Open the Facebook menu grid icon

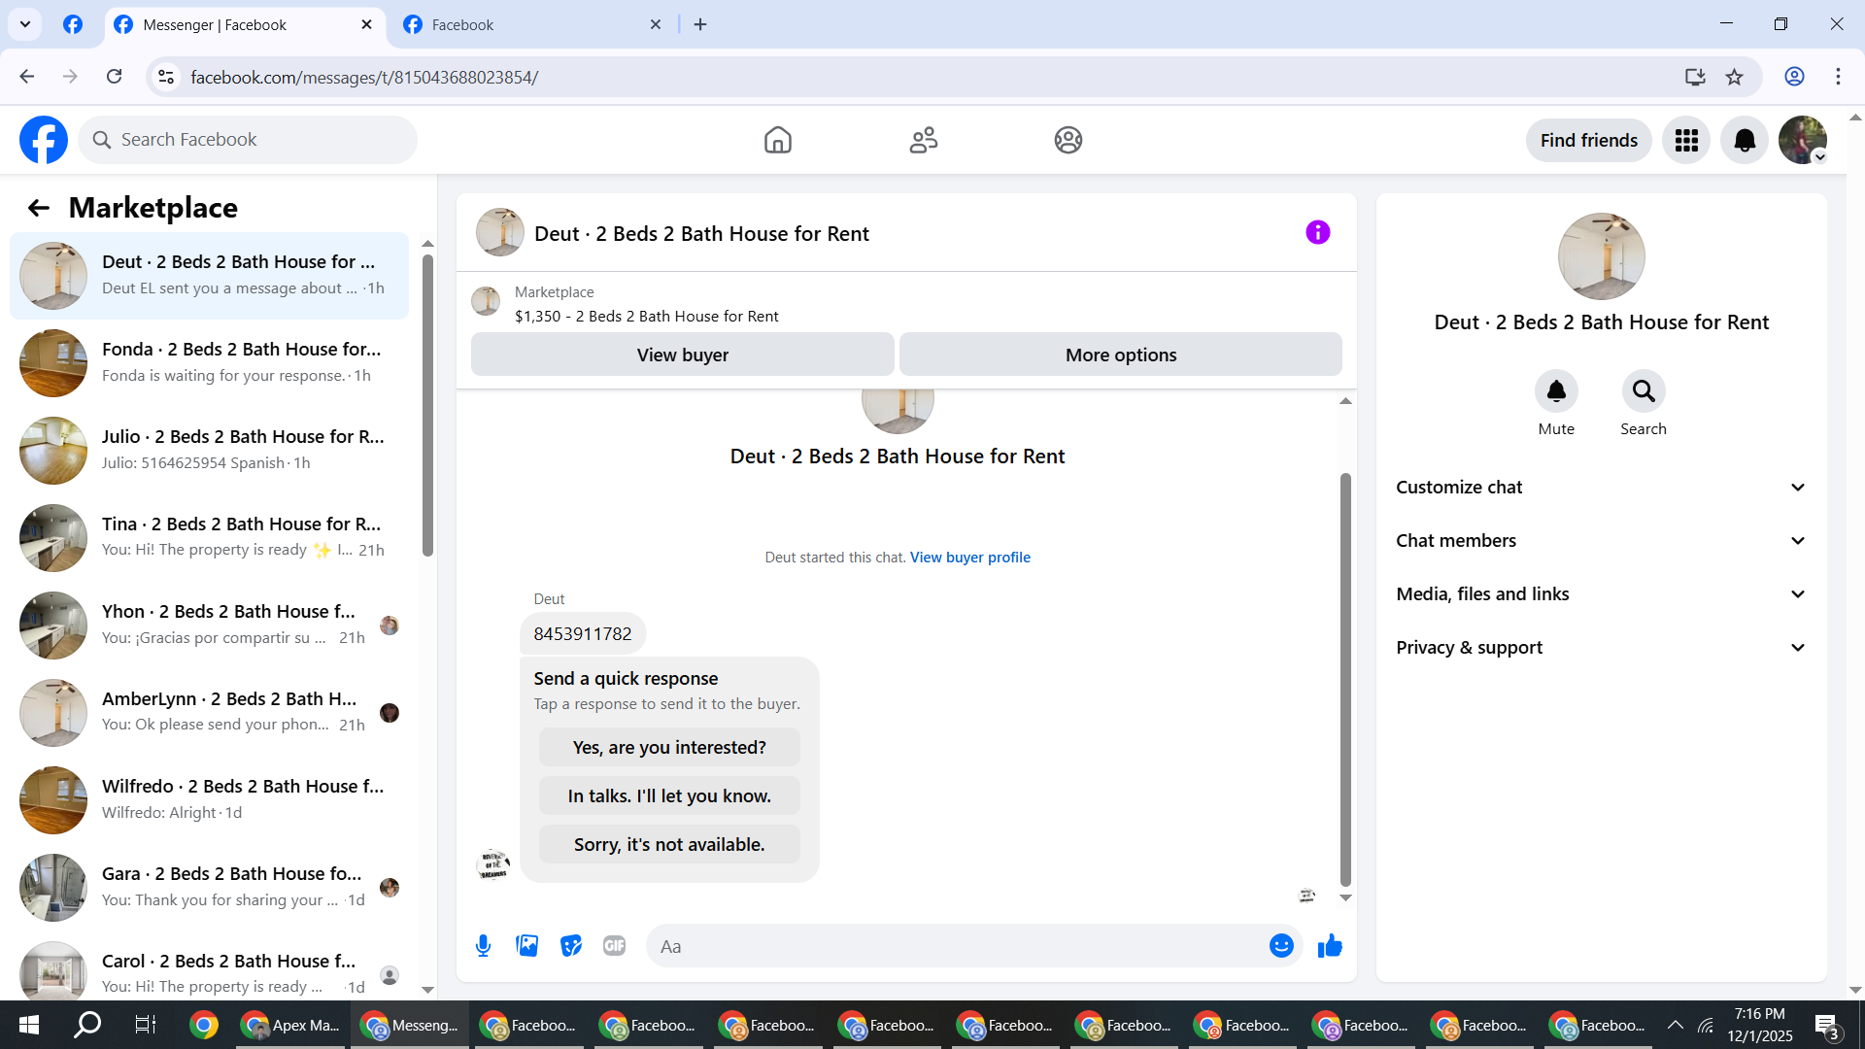click(x=1686, y=141)
